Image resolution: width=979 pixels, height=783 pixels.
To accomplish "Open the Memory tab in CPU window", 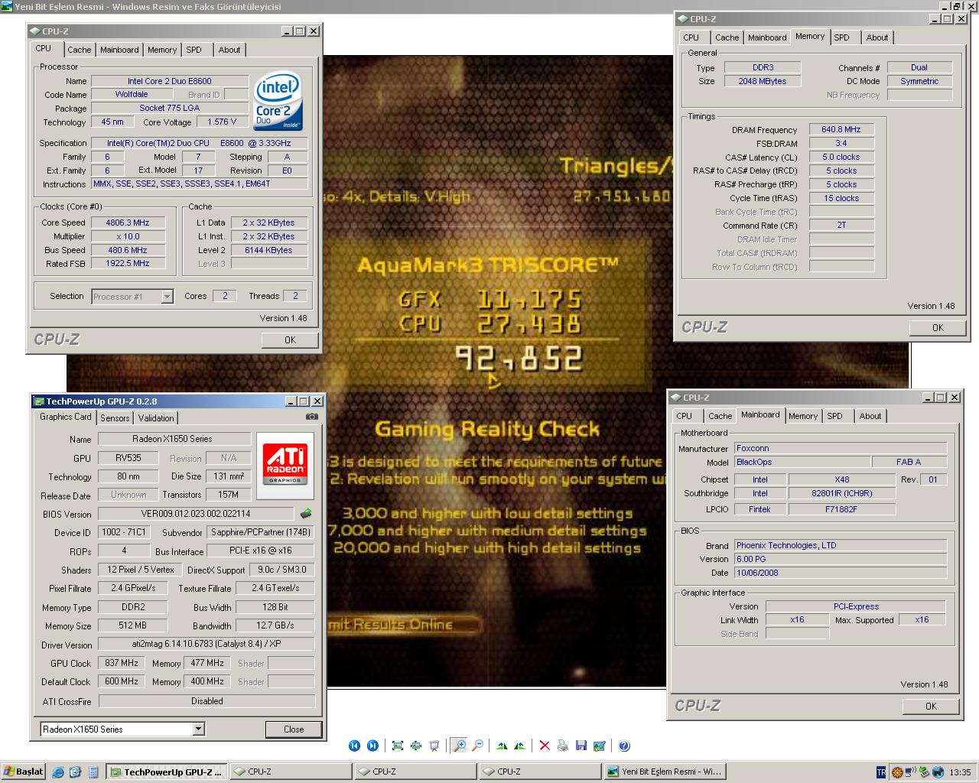I will click(162, 50).
